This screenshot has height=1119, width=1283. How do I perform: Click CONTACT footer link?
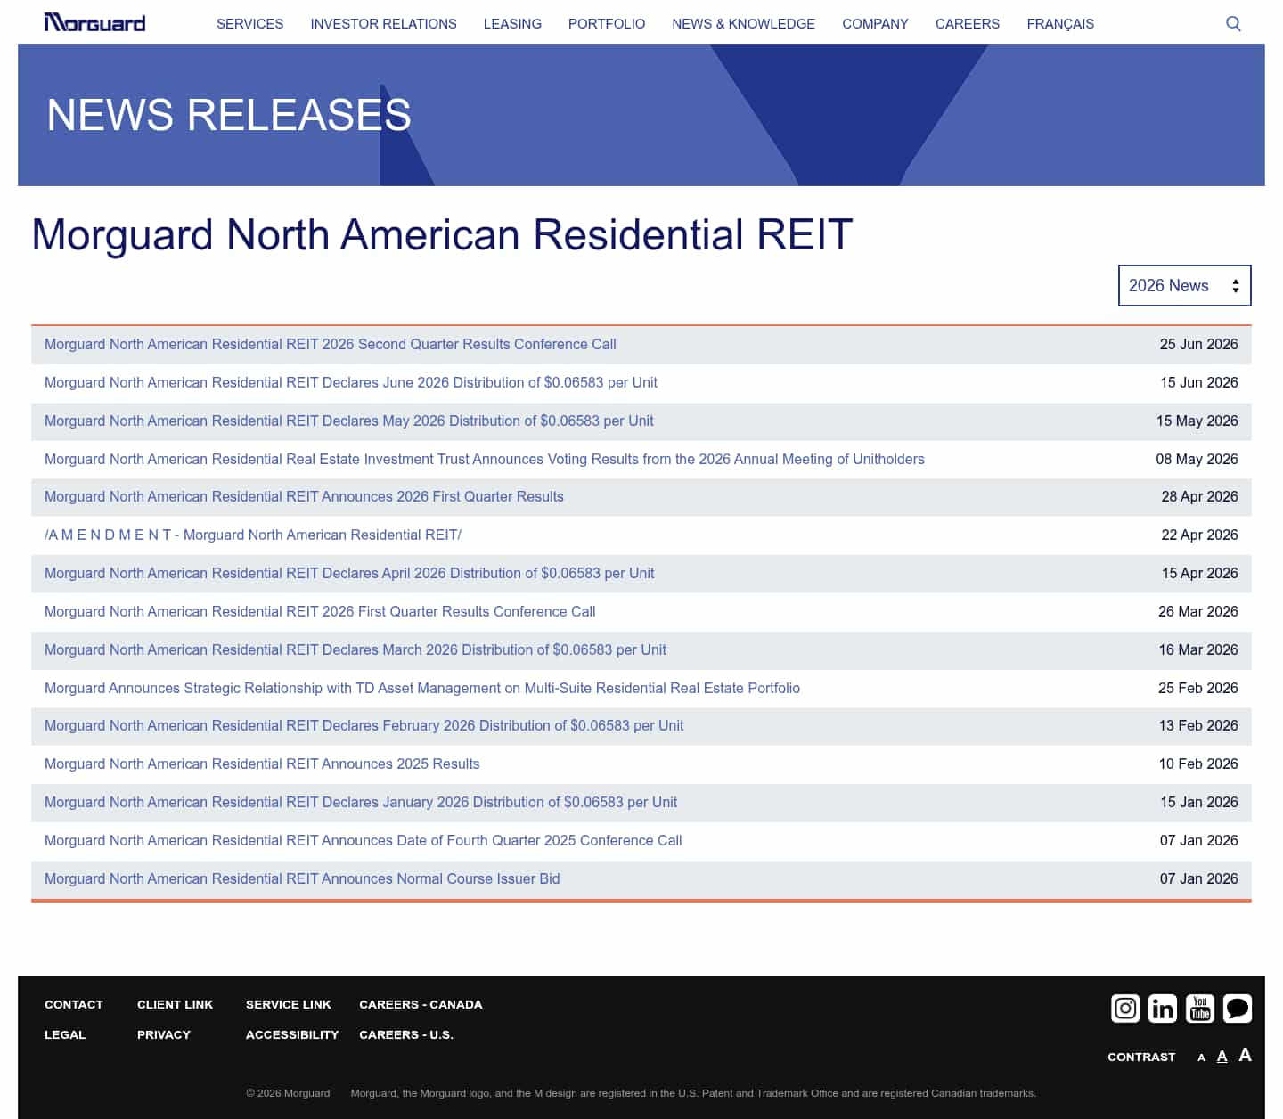click(x=74, y=1004)
